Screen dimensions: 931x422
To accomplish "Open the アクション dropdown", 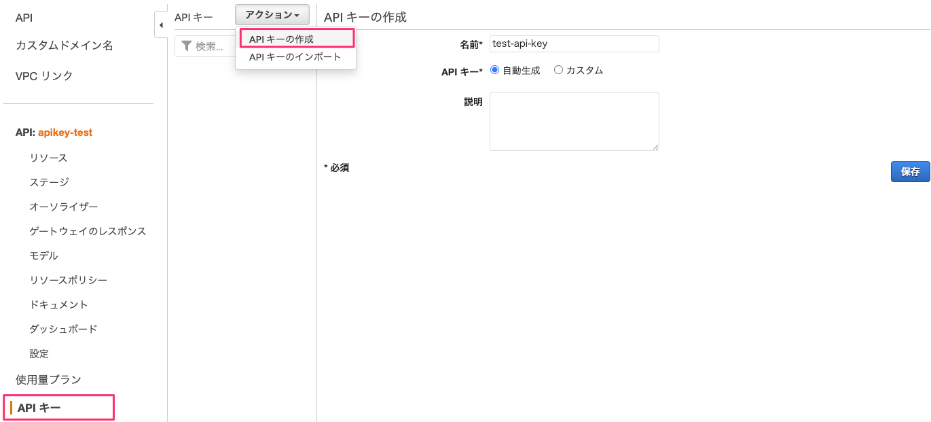I will tap(272, 15).
